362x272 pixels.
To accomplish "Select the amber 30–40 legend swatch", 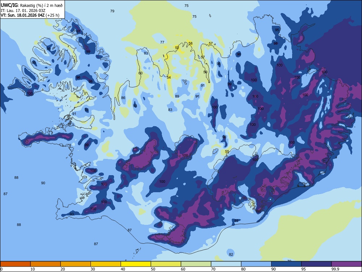I will [x=106, y=264].
